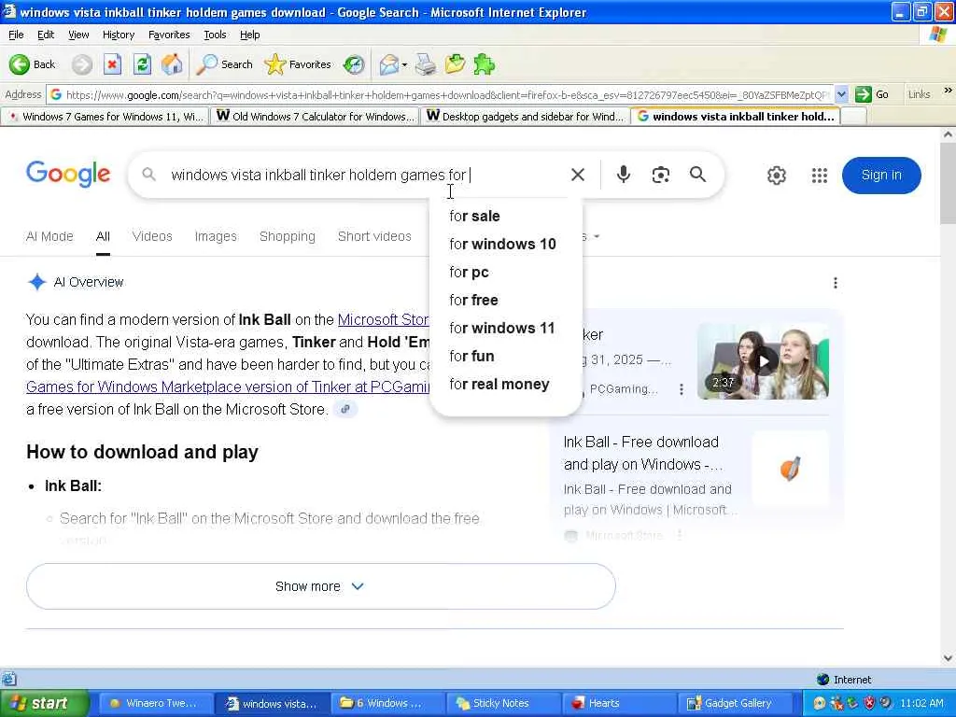Screen dimensions: 956x717
Task: Choose the 'for free' suggestion
Action: coord(506,300)
